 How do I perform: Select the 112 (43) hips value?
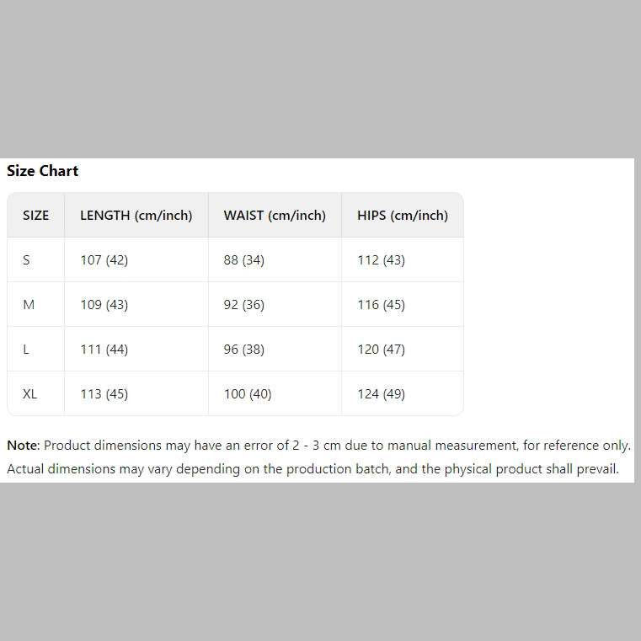pyautogui.click(x=381, y=260)
